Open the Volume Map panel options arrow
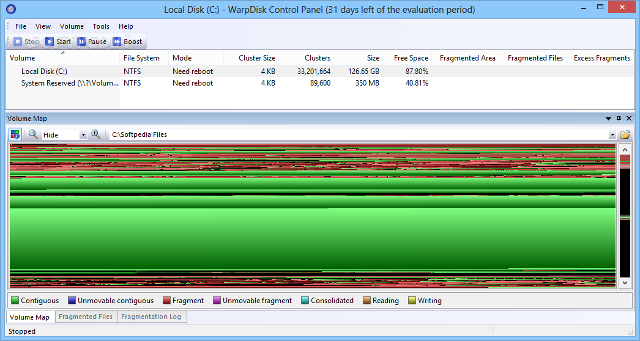 click(x=608, y=119)
